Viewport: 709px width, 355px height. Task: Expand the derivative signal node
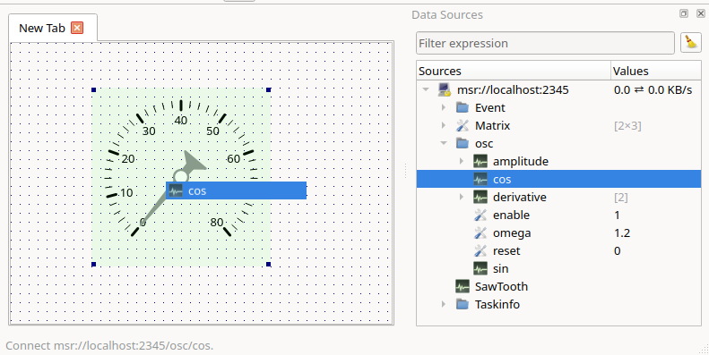[x=462, y=197]
